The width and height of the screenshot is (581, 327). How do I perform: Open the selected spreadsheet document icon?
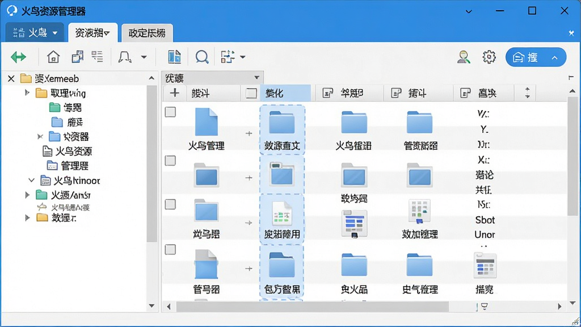pyautogui.click(x=282, y=213)
